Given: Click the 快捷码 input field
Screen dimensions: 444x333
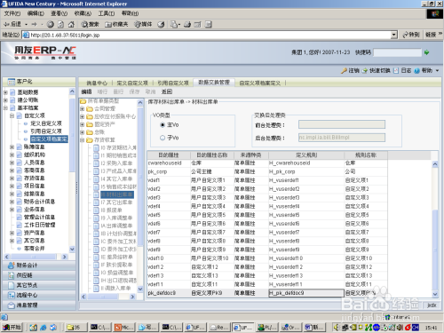Looking at the screenshot, I should click(398, 52).
